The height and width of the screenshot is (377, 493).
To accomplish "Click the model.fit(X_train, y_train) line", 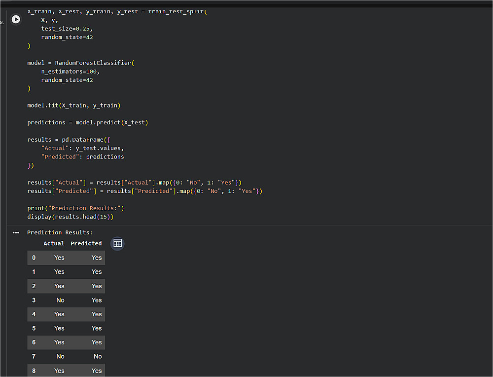I will (x=74, y=106).
